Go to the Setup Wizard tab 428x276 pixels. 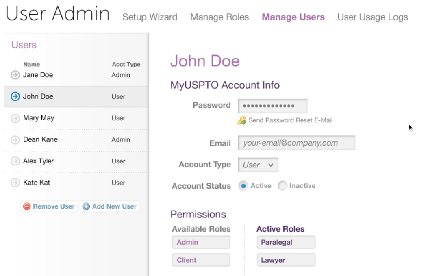point(150,17)
